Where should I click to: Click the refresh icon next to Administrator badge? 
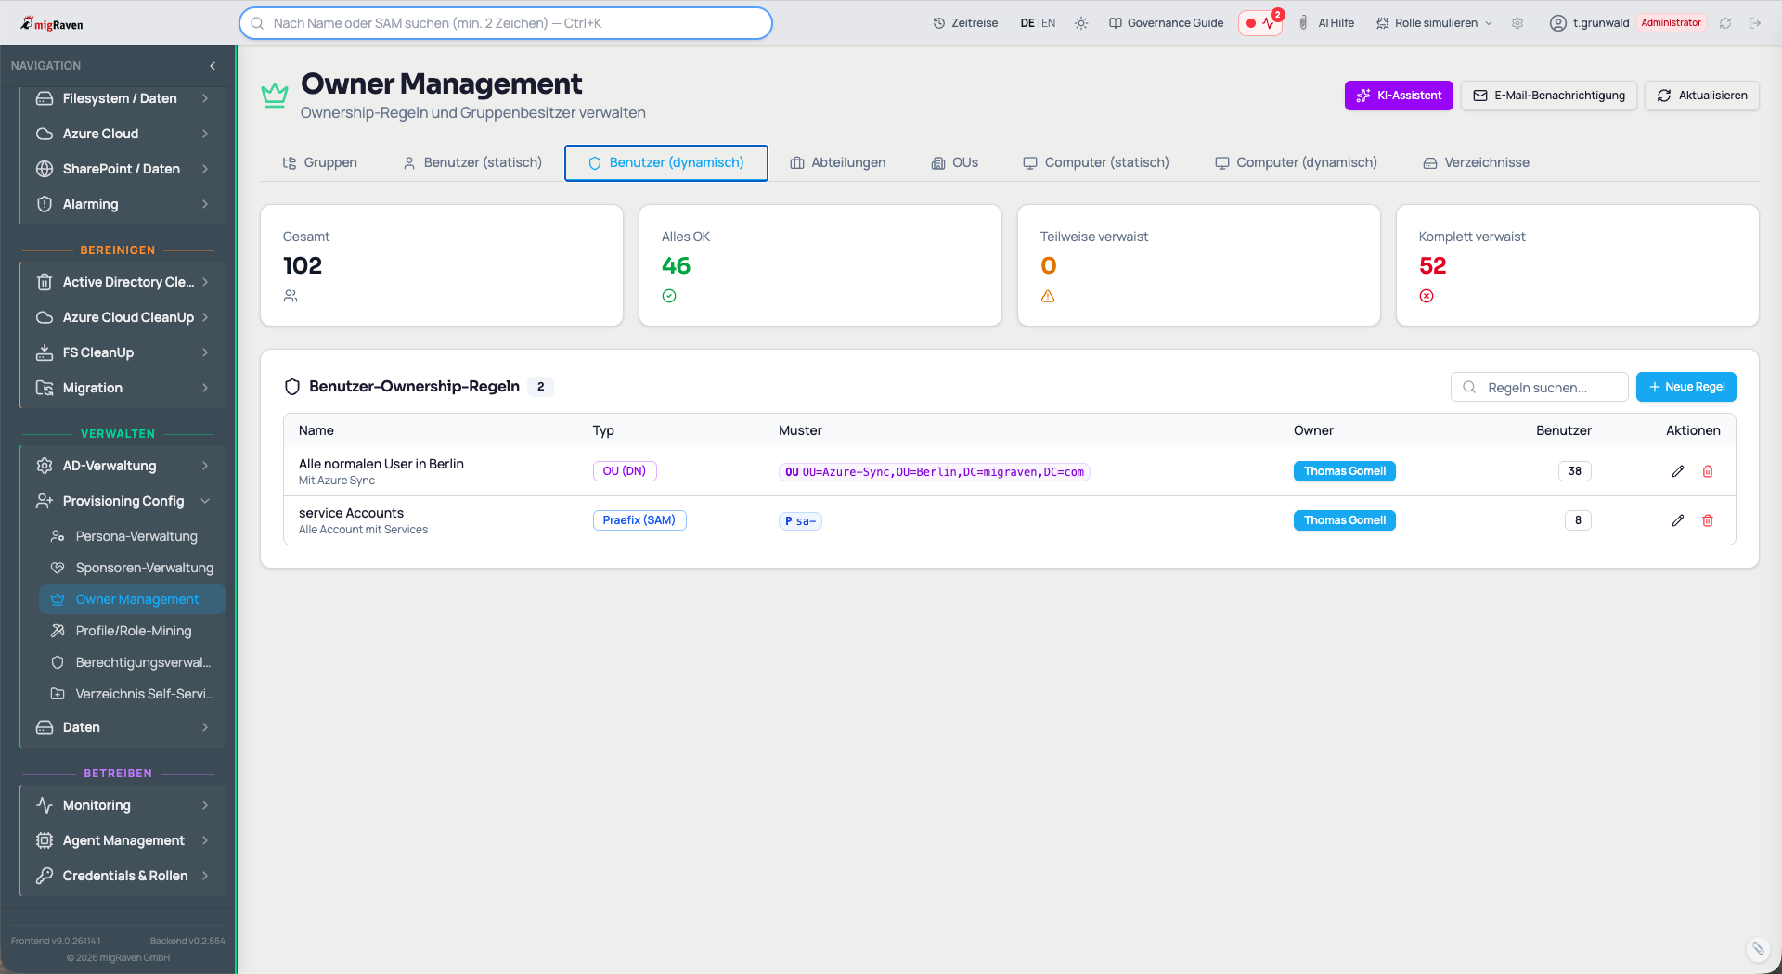click(x=1725, y=23)
